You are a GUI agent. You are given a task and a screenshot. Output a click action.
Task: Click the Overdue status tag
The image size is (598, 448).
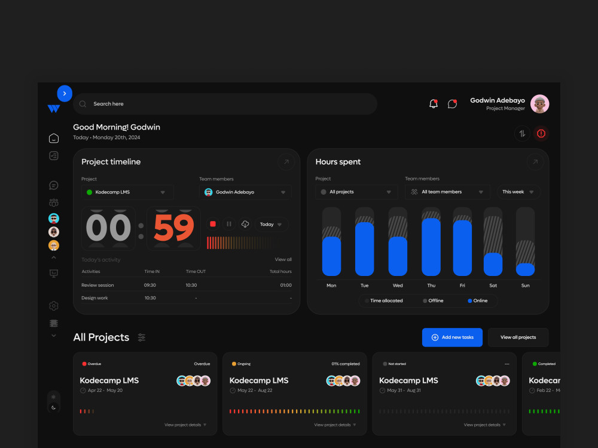(x=91, y=364)
